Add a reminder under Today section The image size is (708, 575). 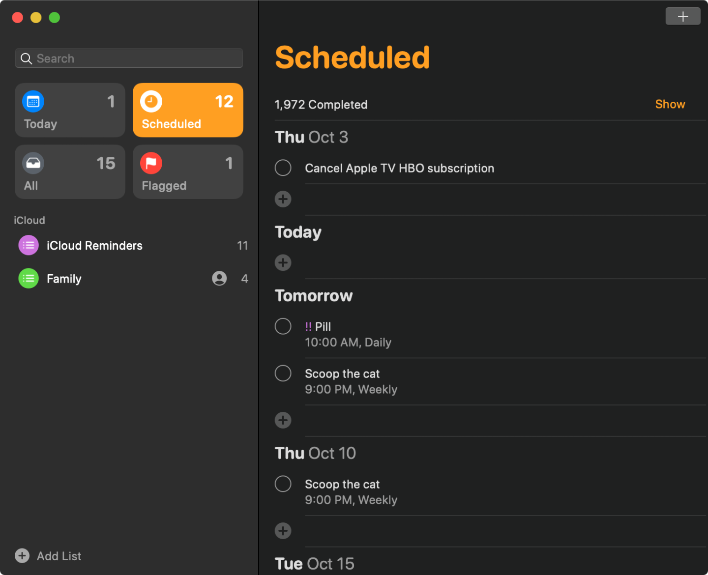coord(283,262)
